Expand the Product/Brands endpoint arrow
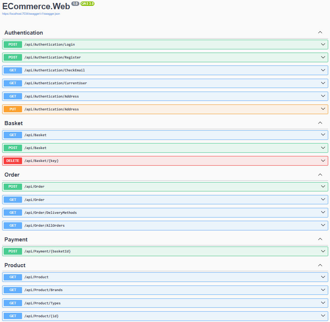The height and width of the screenshot is (322, 330). (x=323, y=290)
